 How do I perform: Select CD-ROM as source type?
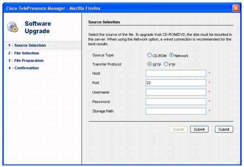(x=149, y=55)
